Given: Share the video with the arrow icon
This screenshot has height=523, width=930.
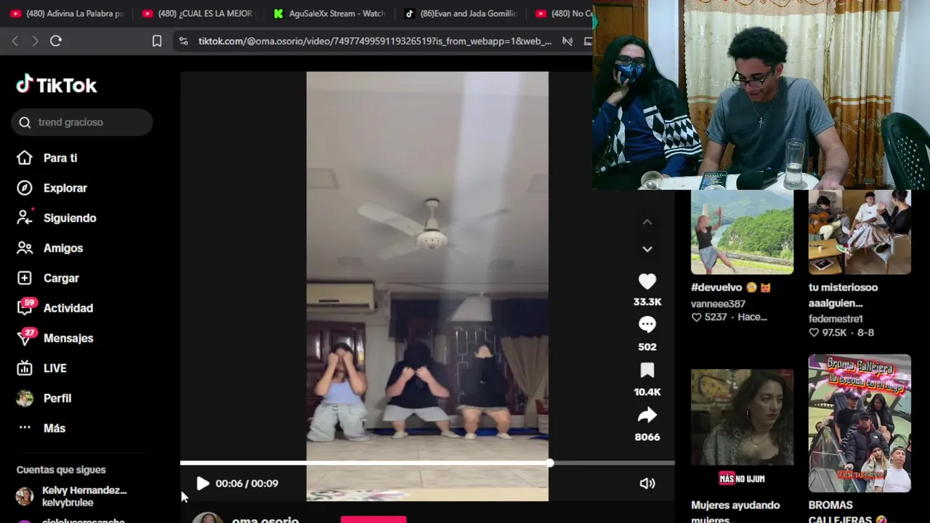Looking at the screenshot, I should [647, 415].
